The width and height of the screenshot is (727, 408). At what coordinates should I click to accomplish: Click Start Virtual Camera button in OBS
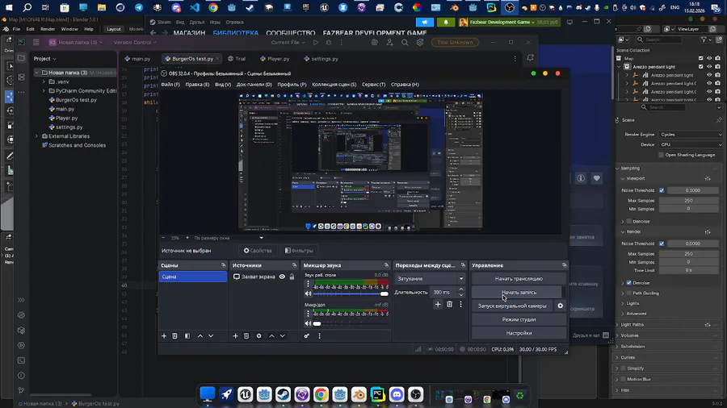point(512,306)
